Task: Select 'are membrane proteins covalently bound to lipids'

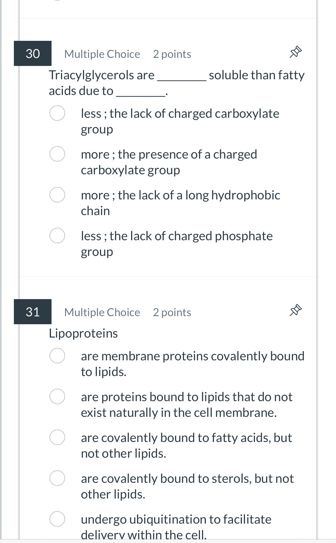Action: pyautogui.click(x=57, y=356)
